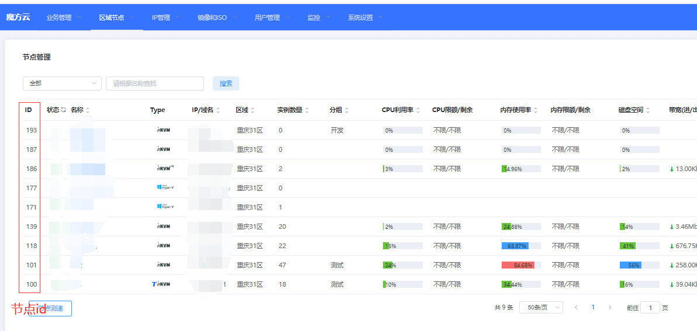Click the KVM type icon in row 186
The width and height of the screenshot is (697, 331).
pos(165,169)
